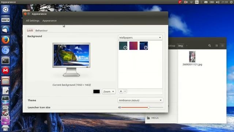Open the volume indicator in top panel
The height and width of the screenshot is (132, 234).
pos(218,2)
